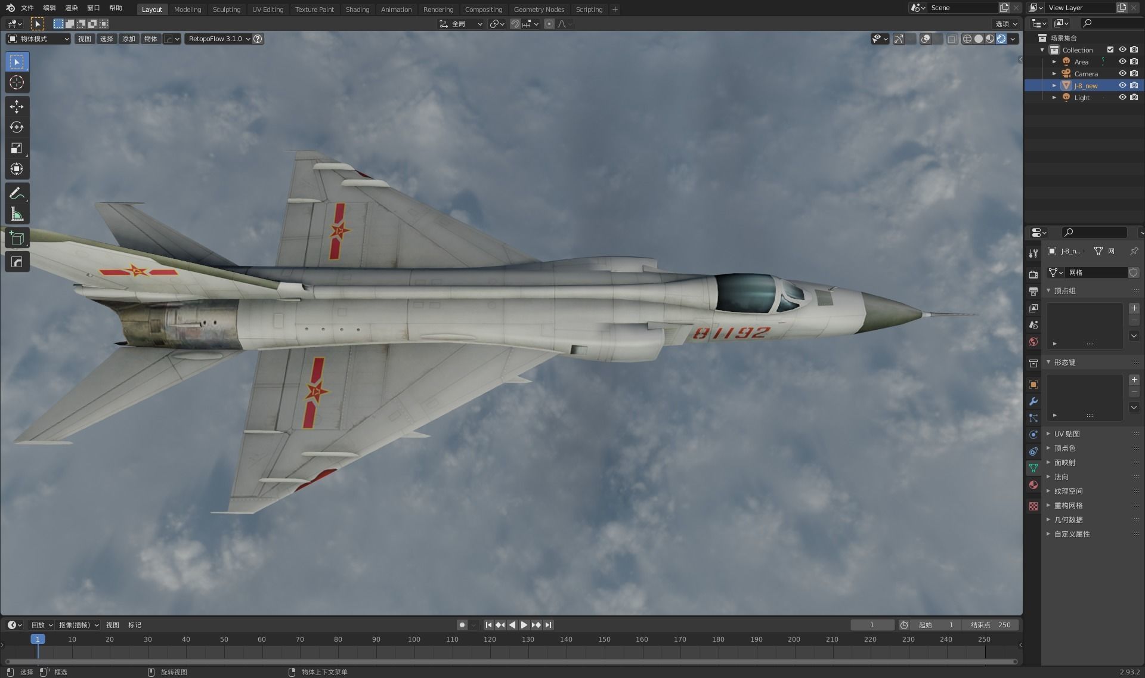Switch to the Shading workspace tab

pyautogui.click(x=357, y=10)
